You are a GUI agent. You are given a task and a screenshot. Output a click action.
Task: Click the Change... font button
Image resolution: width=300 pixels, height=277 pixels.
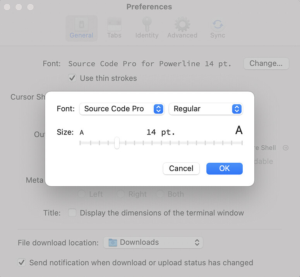[x=266, y=64]
